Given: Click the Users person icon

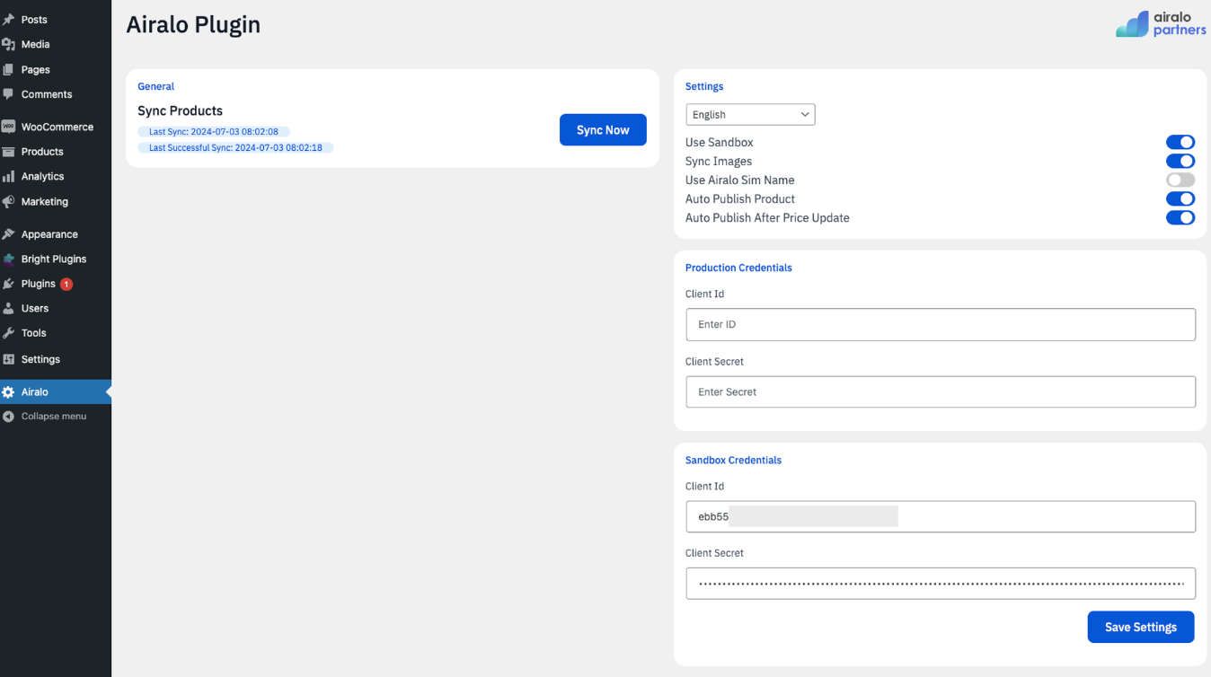Looking at the screenshot, I should pos(8,308).
